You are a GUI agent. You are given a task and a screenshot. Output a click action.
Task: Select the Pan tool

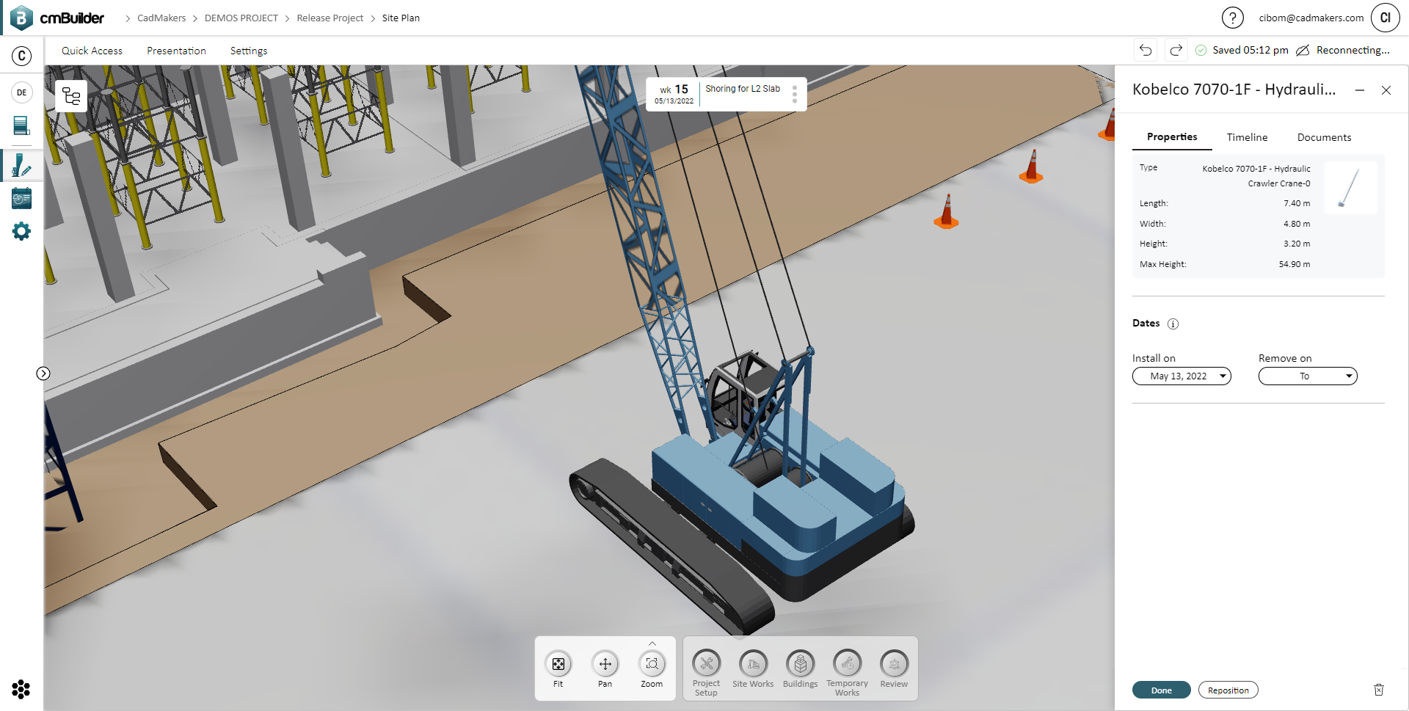605,664
